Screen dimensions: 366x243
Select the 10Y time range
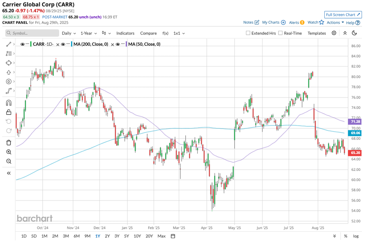pos(137,236)
